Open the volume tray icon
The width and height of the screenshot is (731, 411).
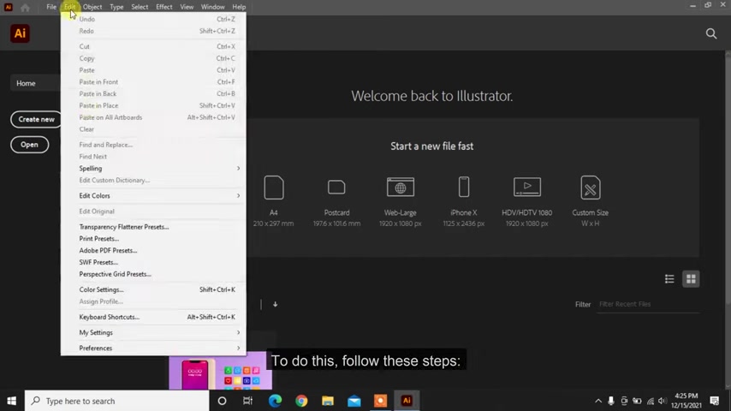tap(662, 401)
